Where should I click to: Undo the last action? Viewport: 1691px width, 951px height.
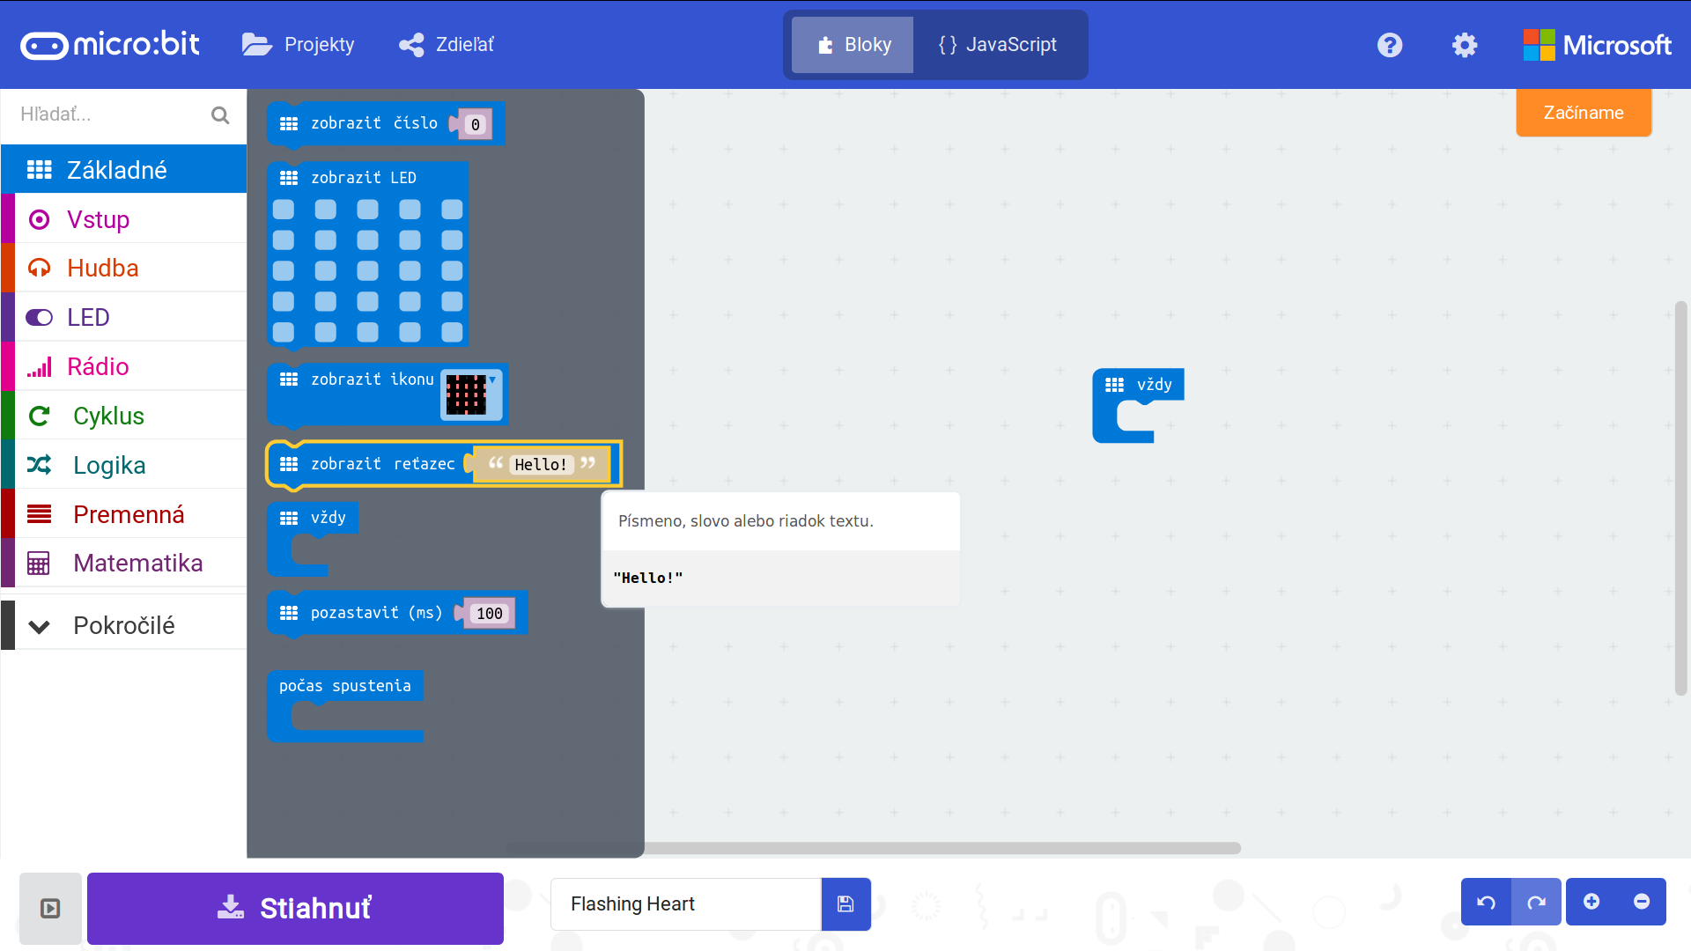(x=1486, y=902)
